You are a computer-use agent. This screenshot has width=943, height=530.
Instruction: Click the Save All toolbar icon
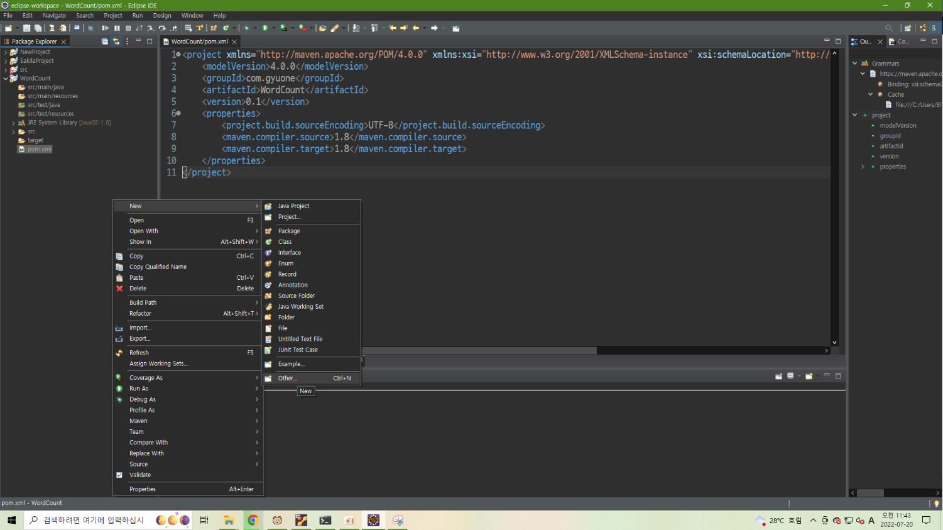tap(38, 28)
